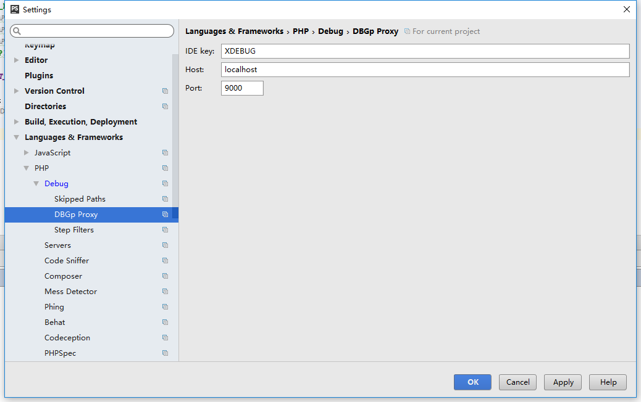Open the Code Sniffer settings
This screenshot has height=402, width=641.
pyautogui.click(x=67, y=261)
